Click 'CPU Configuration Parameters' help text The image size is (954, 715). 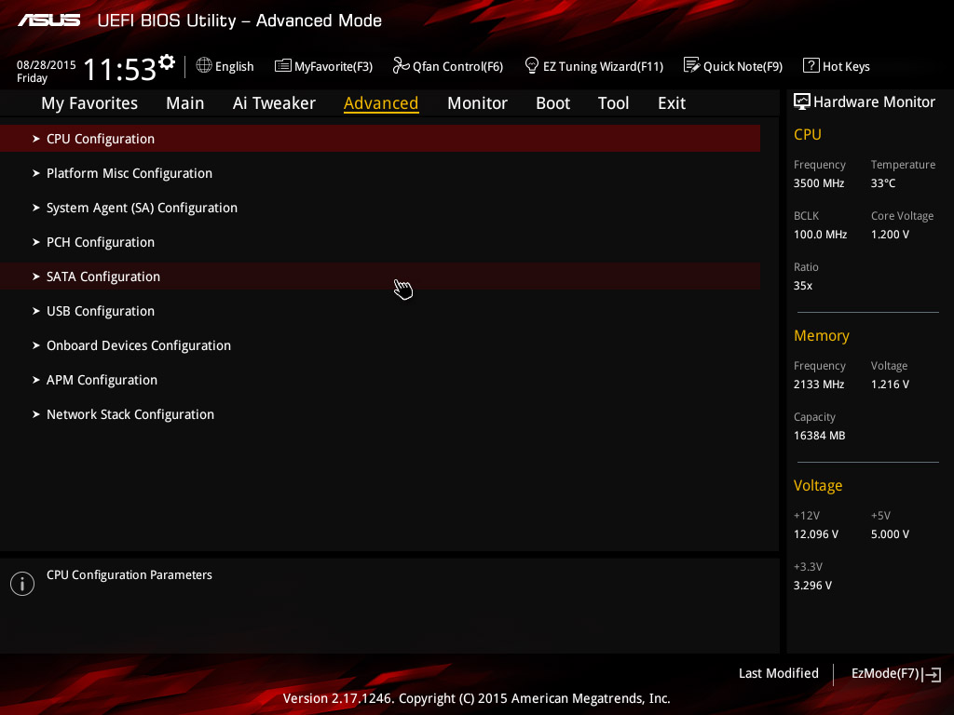point(129,574)
